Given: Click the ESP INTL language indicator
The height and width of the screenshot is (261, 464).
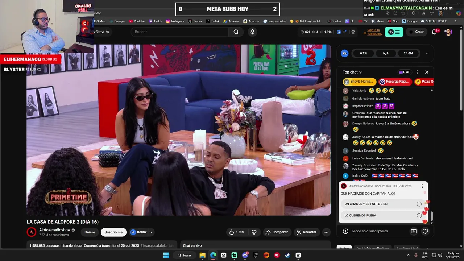Looking at the screenshot, I should click(x=425, y=255).
